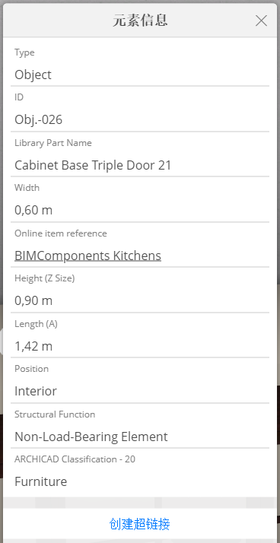This screenshot has width=280, height=543.
Task: Open the BIMComponents Kitchens link
Action: coord(87,256)
